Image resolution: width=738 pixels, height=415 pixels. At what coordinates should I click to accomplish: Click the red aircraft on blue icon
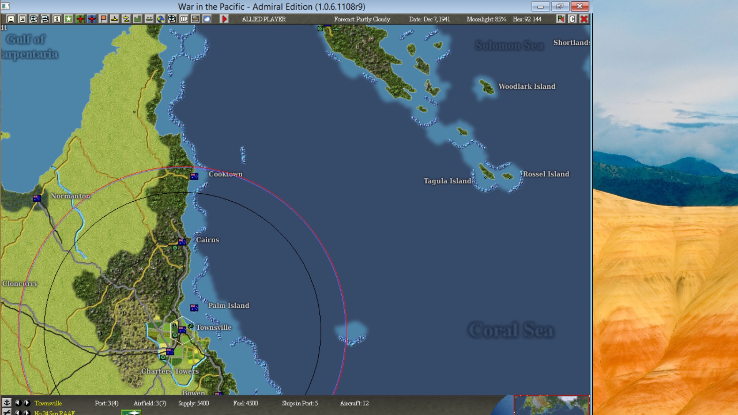[x=91, y=19]
